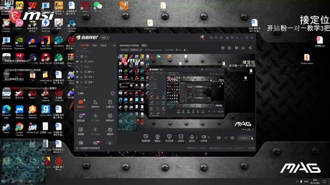Open the mail messages icon

(x=216, y=38)
